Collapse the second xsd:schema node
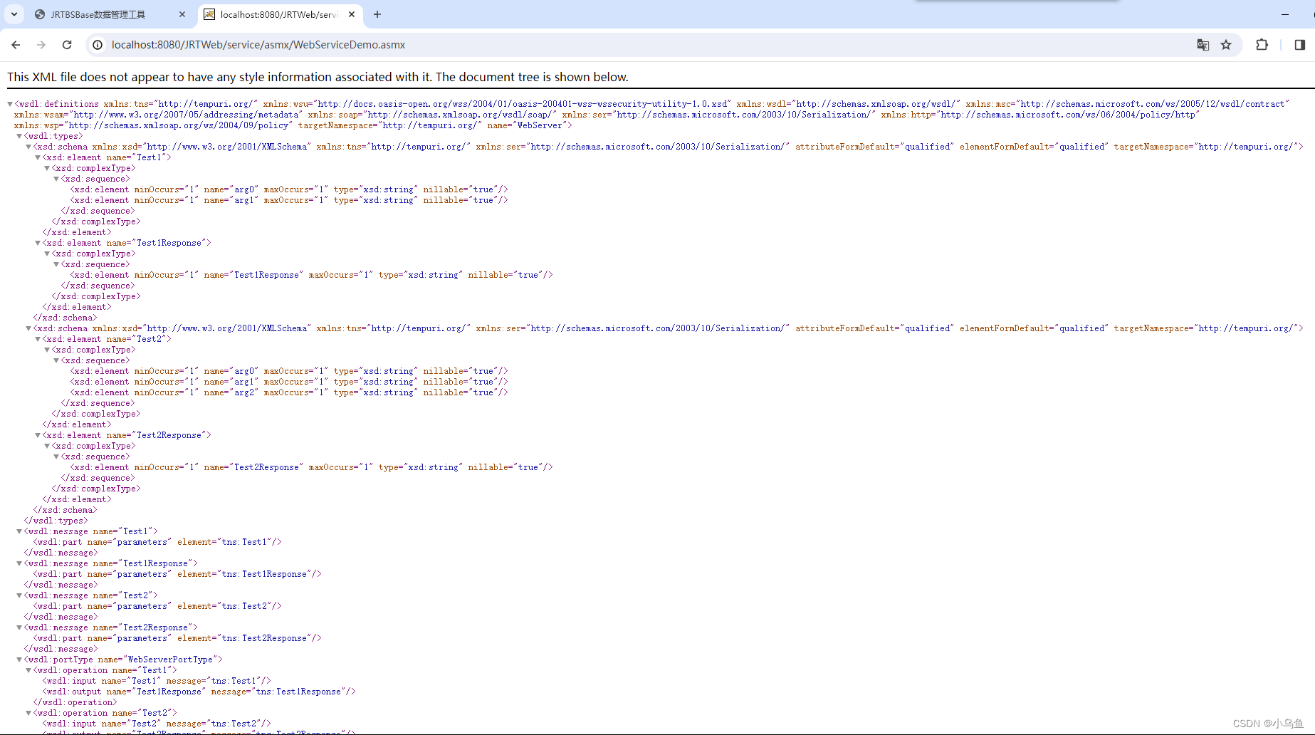Screen dimensions: 1315x735 [28, 328]
